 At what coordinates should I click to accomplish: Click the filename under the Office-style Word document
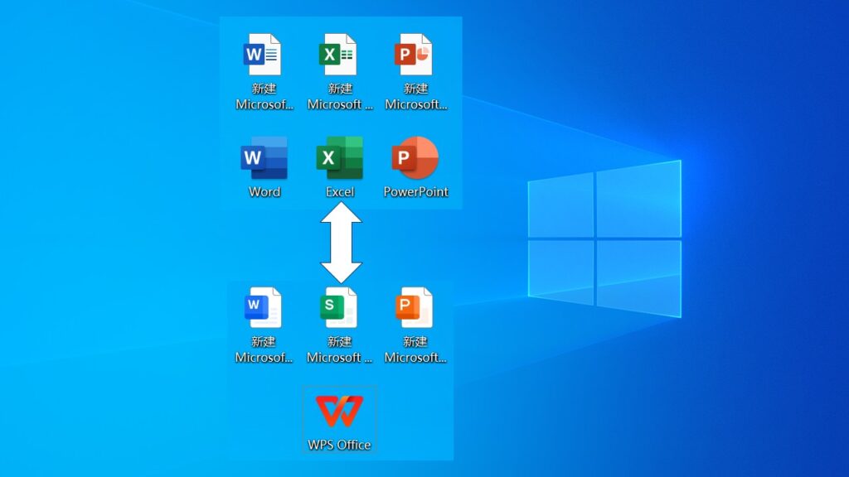click(x=264, y=97)
